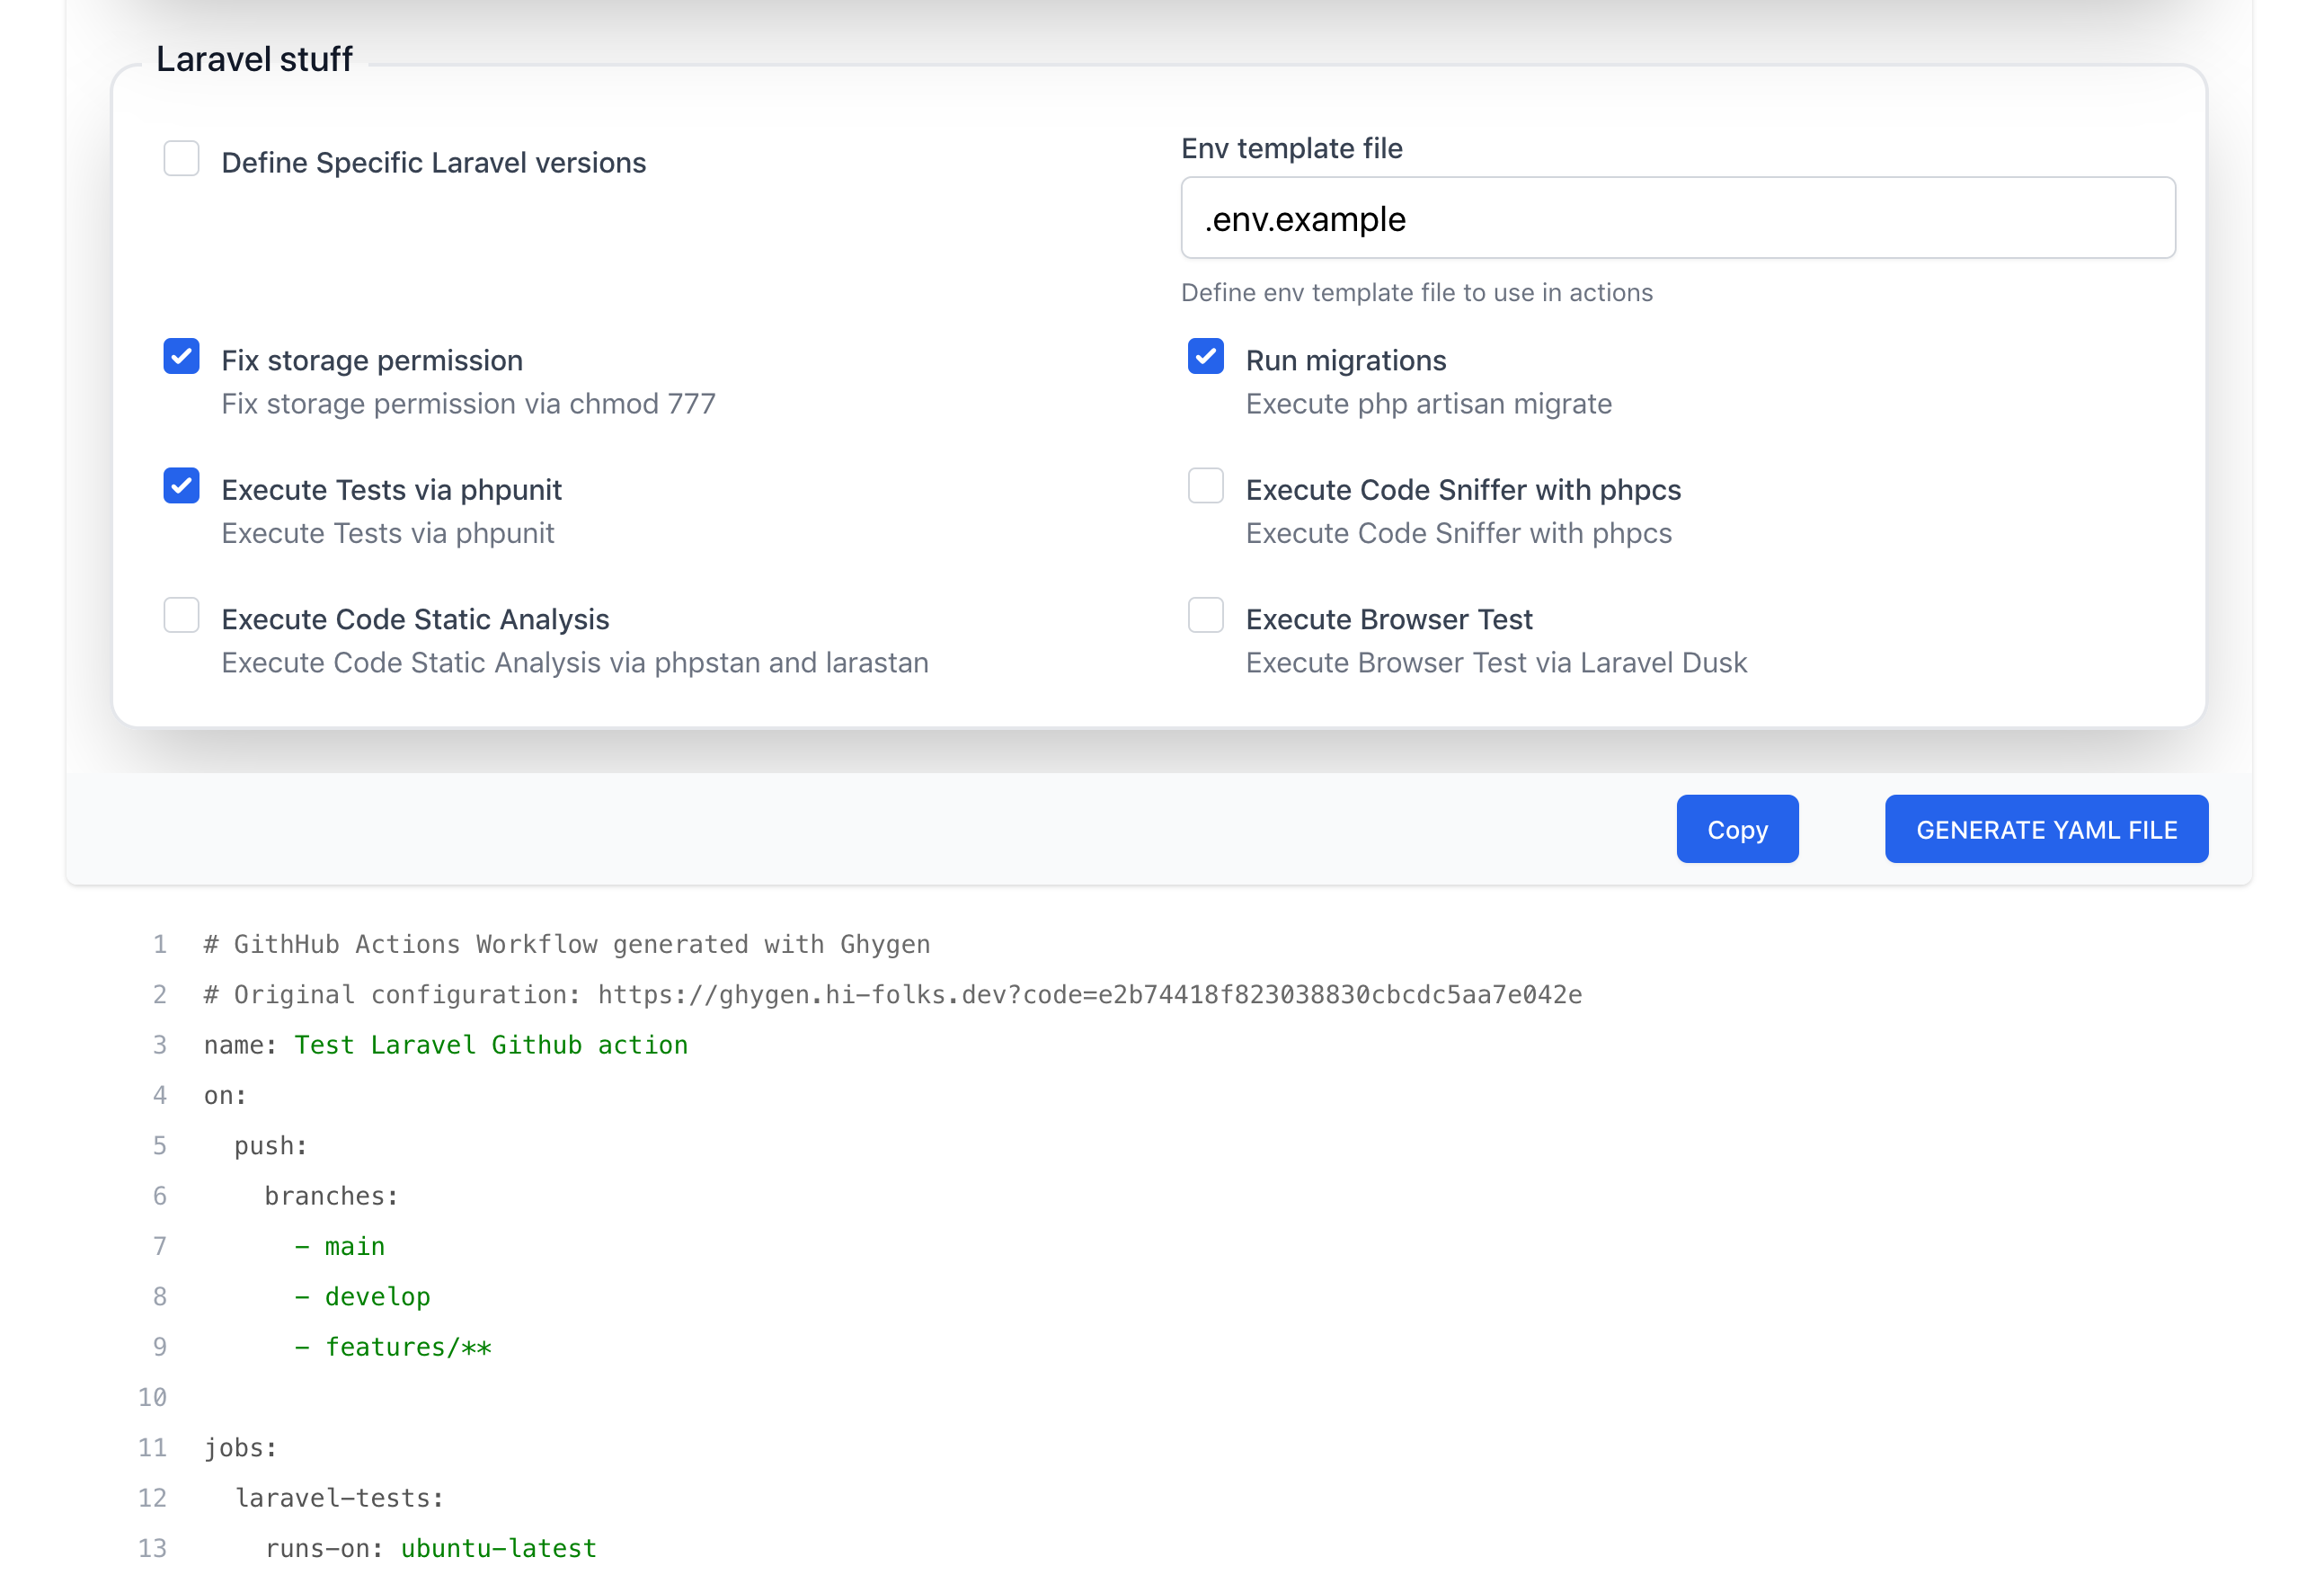2324x1575 pixels.
Task: Click the Execute Browser Test label
Action: click(x=1389, y=619)
